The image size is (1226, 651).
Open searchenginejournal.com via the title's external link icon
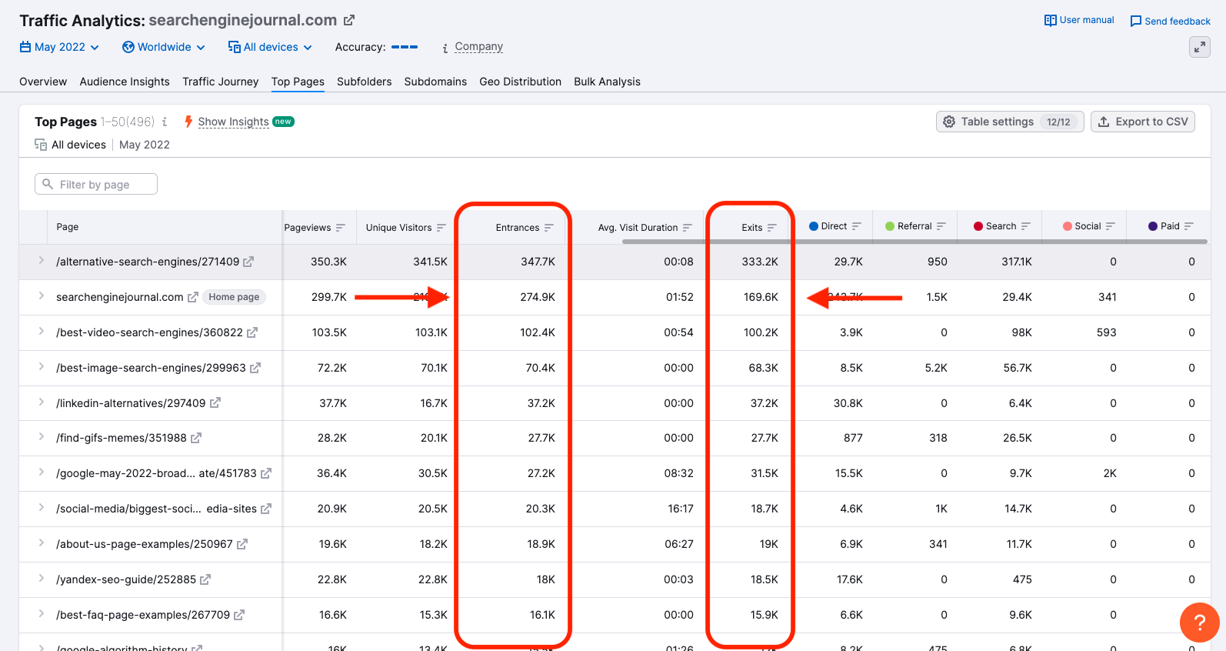click(x=349, y=21)
